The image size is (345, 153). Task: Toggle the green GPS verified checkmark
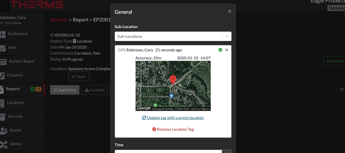tap(220, 50)
